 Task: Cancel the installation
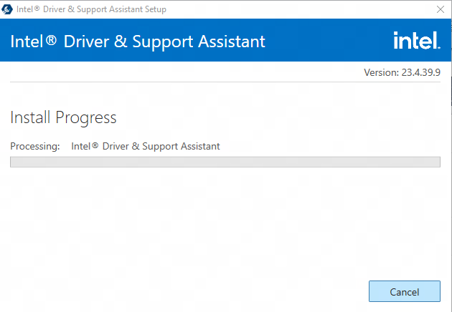point(405,291)
